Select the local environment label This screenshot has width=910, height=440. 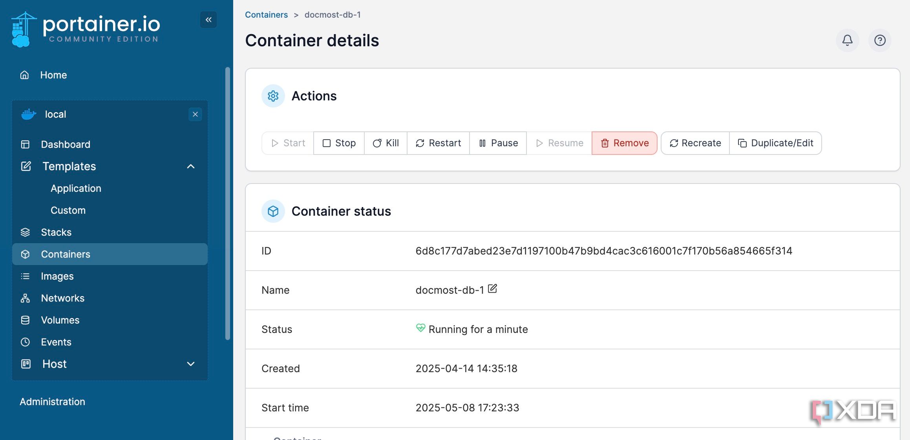[55, 114]
